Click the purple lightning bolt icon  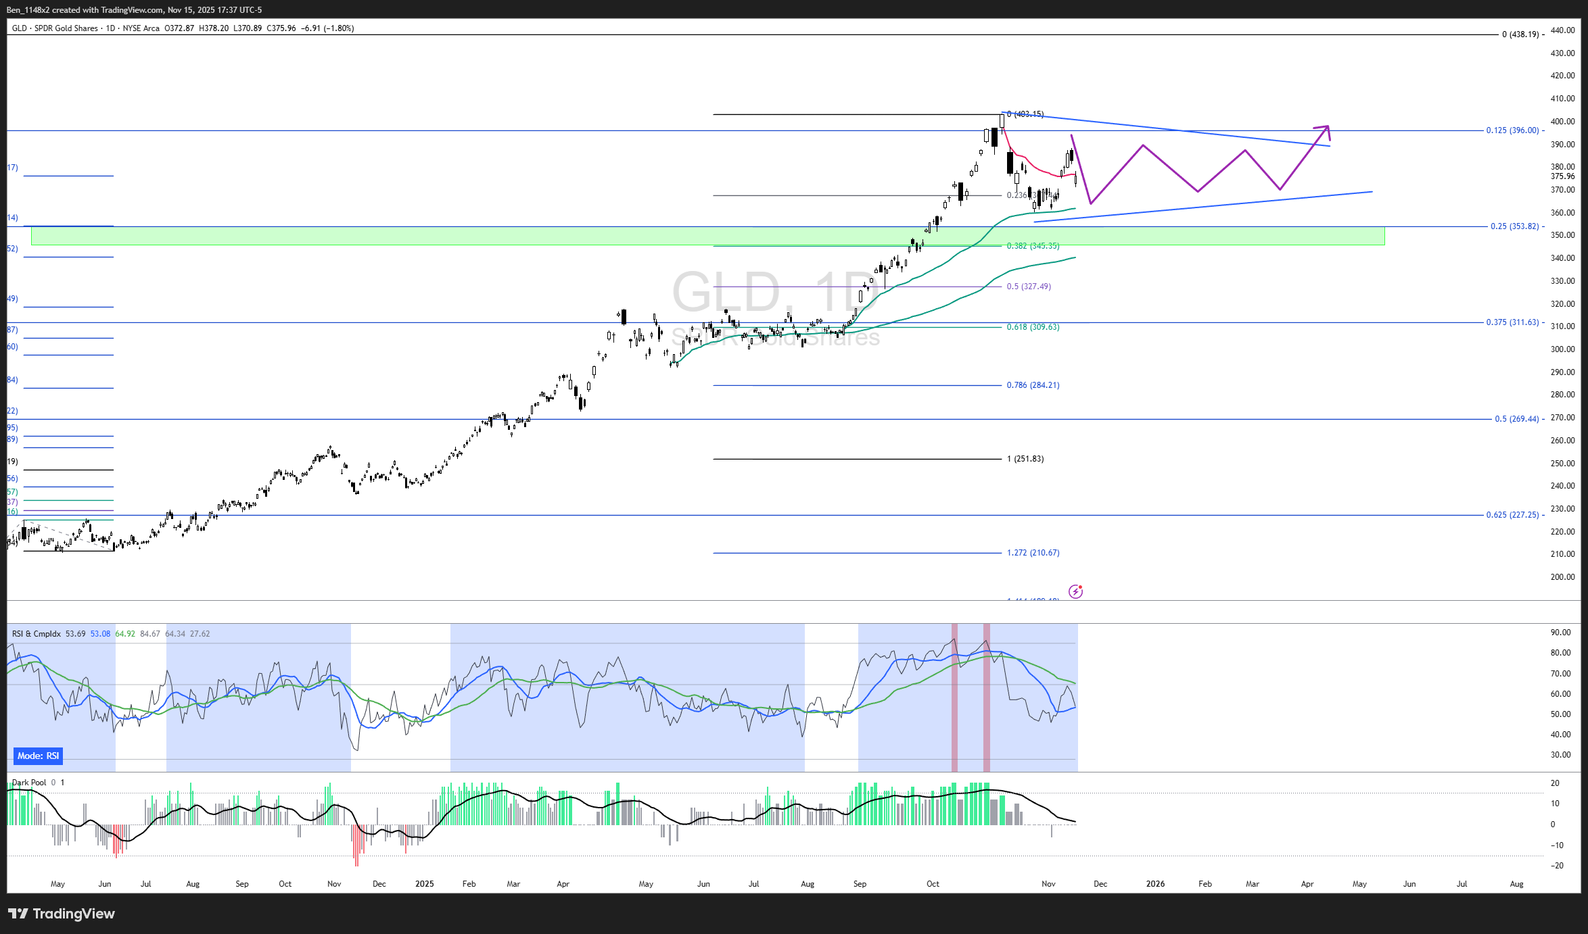coord(1075,592)
